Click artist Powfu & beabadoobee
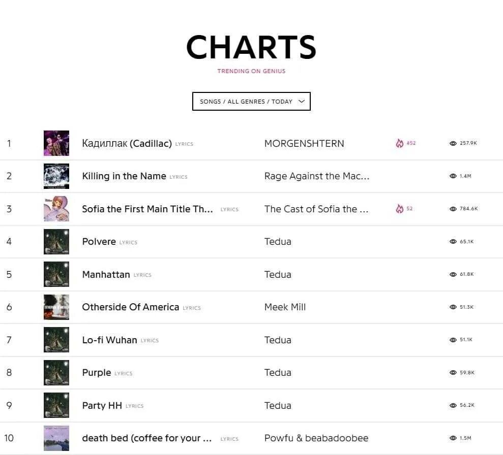 point(316,438)
